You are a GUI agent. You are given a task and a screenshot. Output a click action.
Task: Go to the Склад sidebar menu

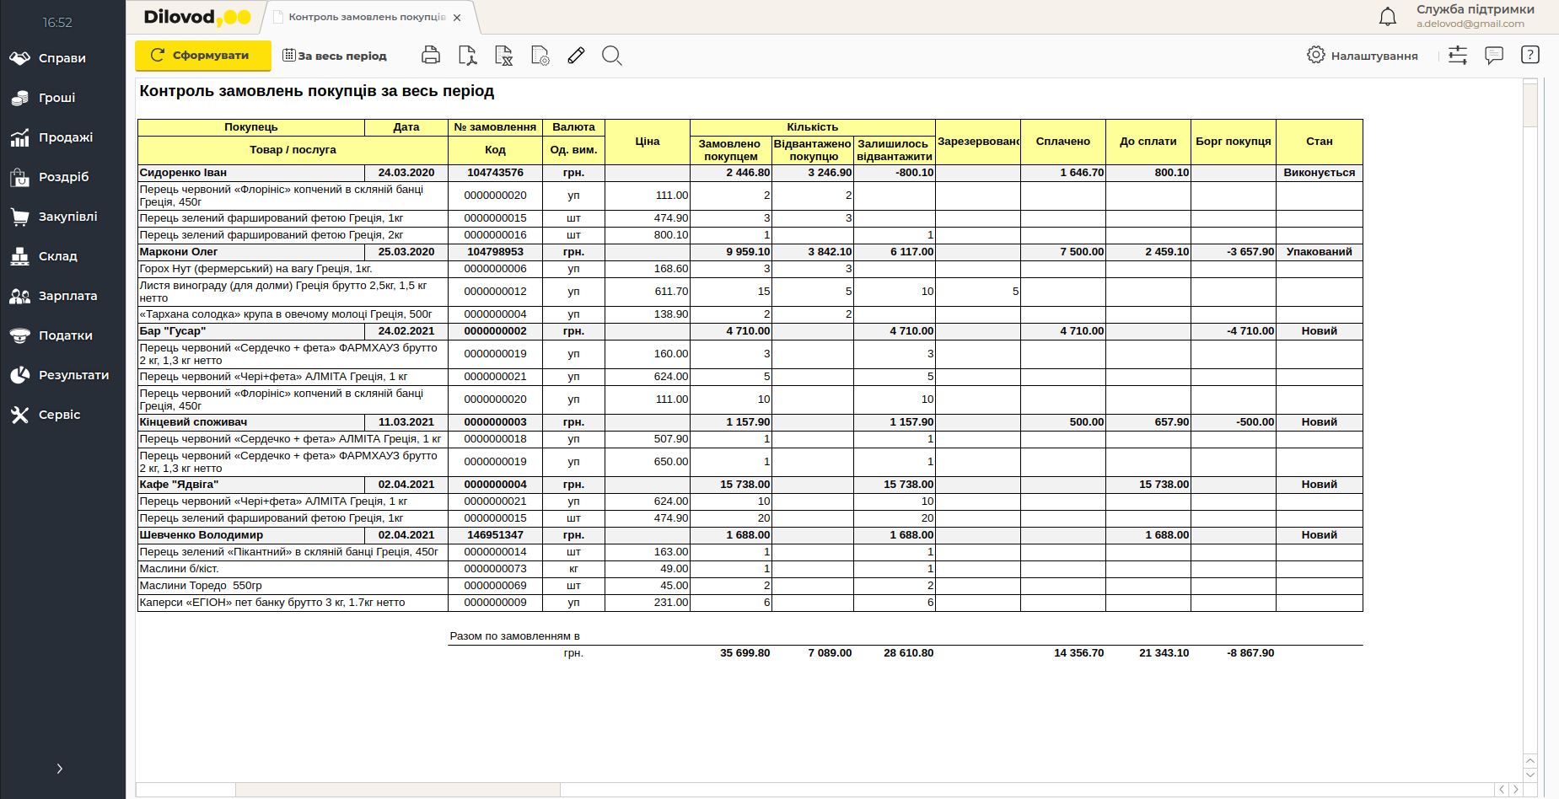[57, 256]
